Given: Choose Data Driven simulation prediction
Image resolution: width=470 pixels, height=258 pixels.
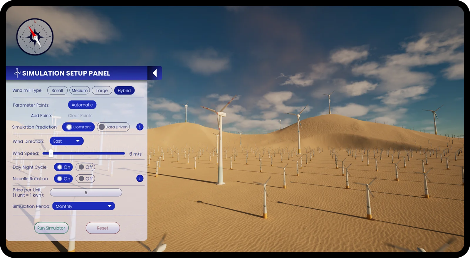Looking at the screenshot, I should click(x=113, y=127).
